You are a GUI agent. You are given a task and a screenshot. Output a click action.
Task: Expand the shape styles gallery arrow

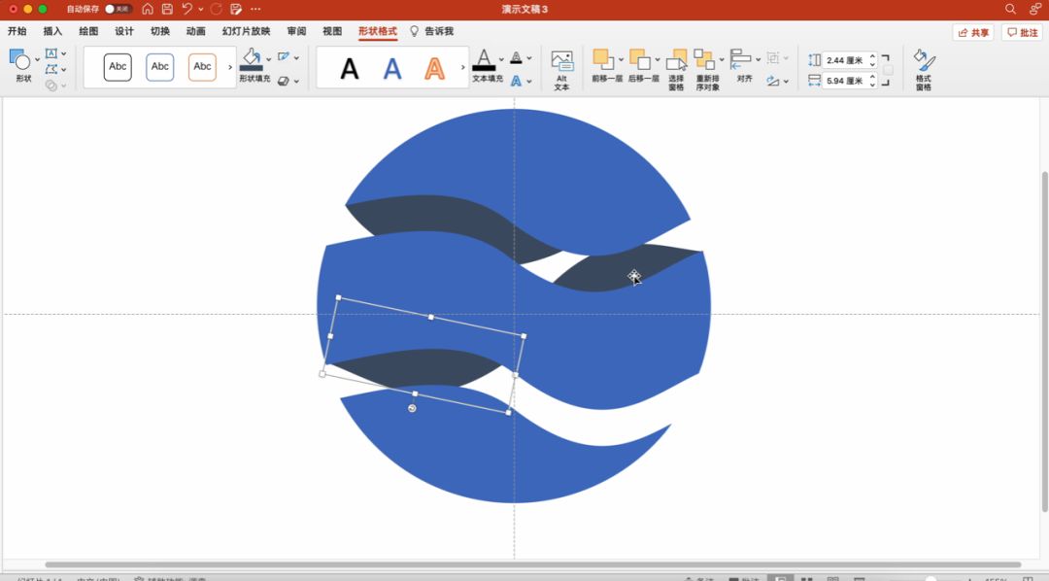(230, 67)
